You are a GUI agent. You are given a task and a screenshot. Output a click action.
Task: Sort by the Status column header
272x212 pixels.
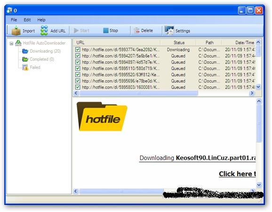[x=178, y=42]
